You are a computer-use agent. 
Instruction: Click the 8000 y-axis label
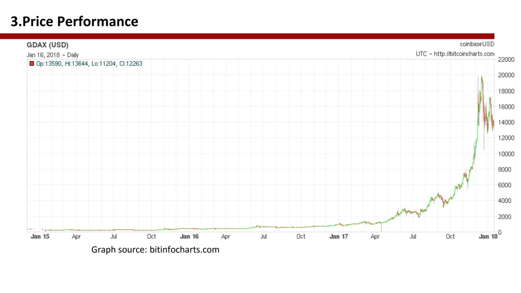pyautogui.click(x=505, y=169)
